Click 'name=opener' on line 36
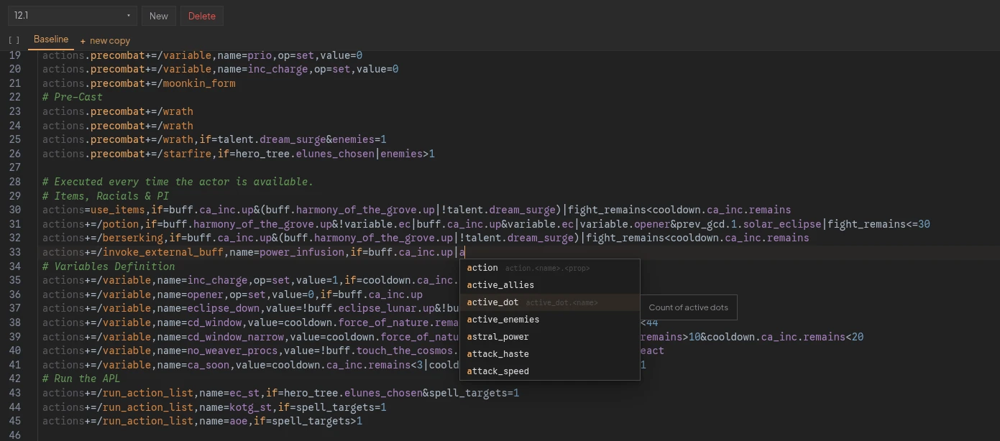The width and height of the screenshot is (1000, 441). [x=191, y=294]
